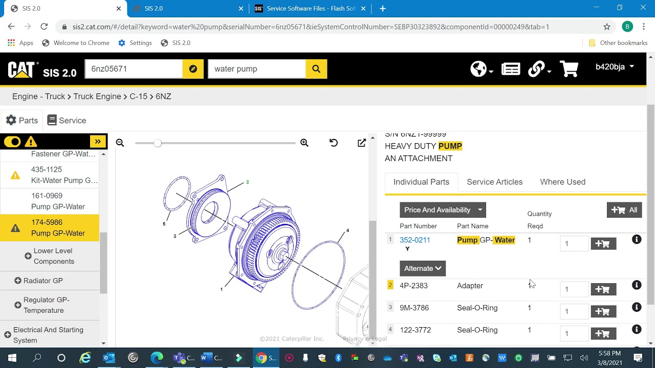Open C-15 breadcrumb link
Screen dimensions: 655x368
(138, 97)
